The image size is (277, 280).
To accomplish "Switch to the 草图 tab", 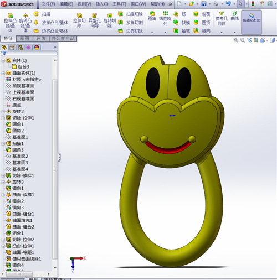I will tap(24, 38).
